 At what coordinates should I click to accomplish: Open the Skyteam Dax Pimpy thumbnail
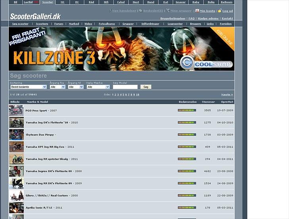point(16,135)
